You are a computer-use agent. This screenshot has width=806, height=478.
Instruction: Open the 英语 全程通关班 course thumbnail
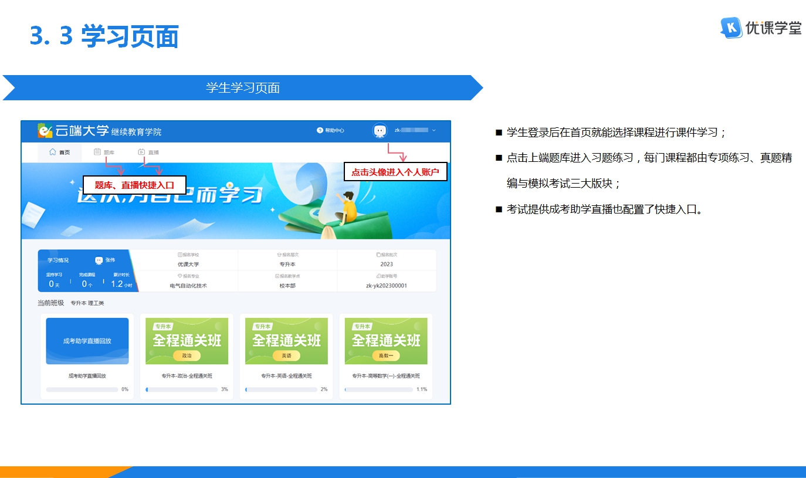[x=286, y=341]
